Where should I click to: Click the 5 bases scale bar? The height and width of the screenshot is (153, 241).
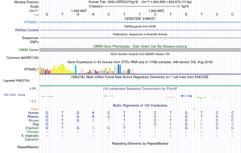[x=140, y=6]
